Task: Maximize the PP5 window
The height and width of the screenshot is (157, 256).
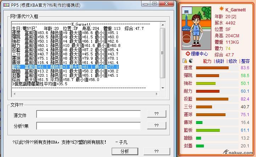Action: coord(155,4)
